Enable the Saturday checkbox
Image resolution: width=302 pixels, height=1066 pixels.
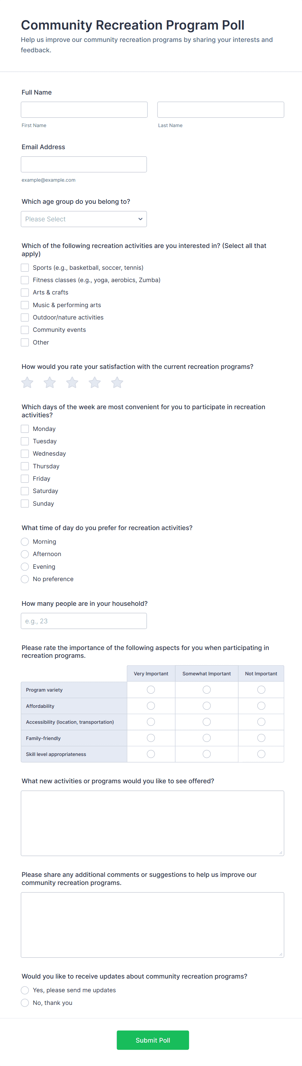click(x=25, y=491)
